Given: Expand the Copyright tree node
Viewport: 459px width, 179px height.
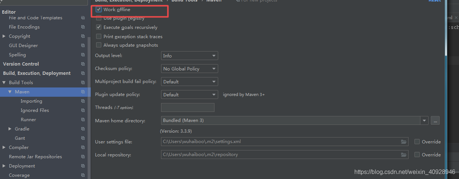Looking at the screenshot, I should coord(4,36).
